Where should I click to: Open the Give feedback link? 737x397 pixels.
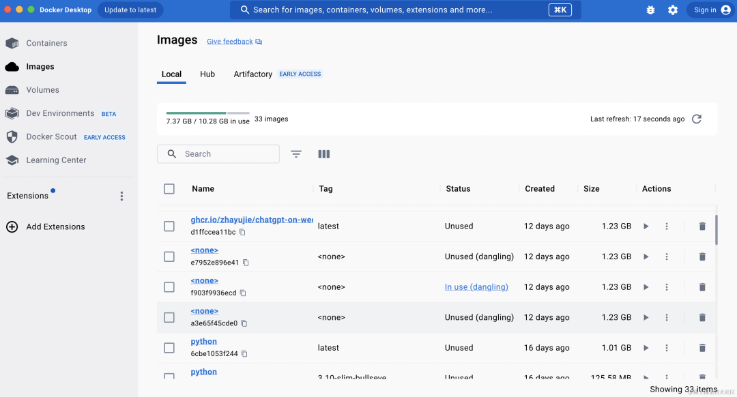(234, 42)
